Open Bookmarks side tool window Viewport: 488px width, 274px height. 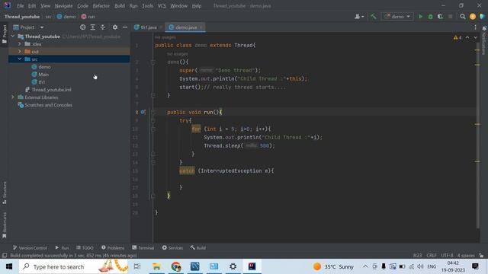(5, 225)
